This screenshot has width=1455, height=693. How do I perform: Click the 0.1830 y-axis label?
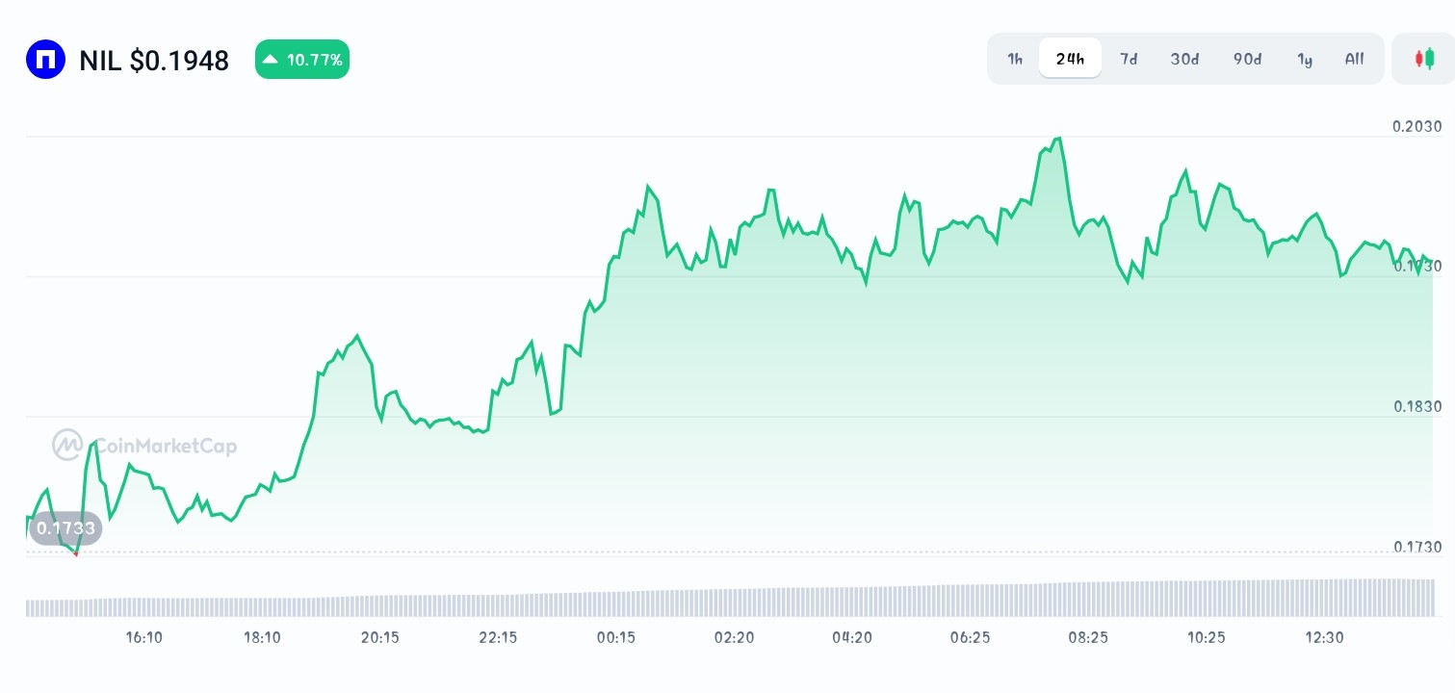coord(1416,406)
